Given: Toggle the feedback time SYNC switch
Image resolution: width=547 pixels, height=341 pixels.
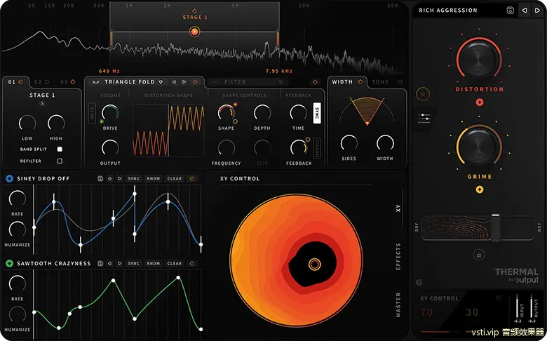Looking at the screenshot, I should [316, 114].
